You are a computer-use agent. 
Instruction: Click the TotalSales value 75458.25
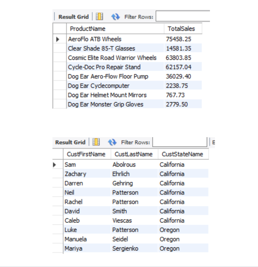(x=178, y=39)
